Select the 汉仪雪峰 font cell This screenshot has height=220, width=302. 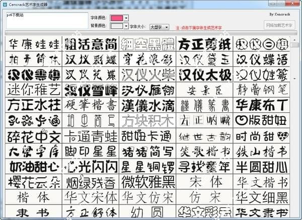[x=91, y=90]
